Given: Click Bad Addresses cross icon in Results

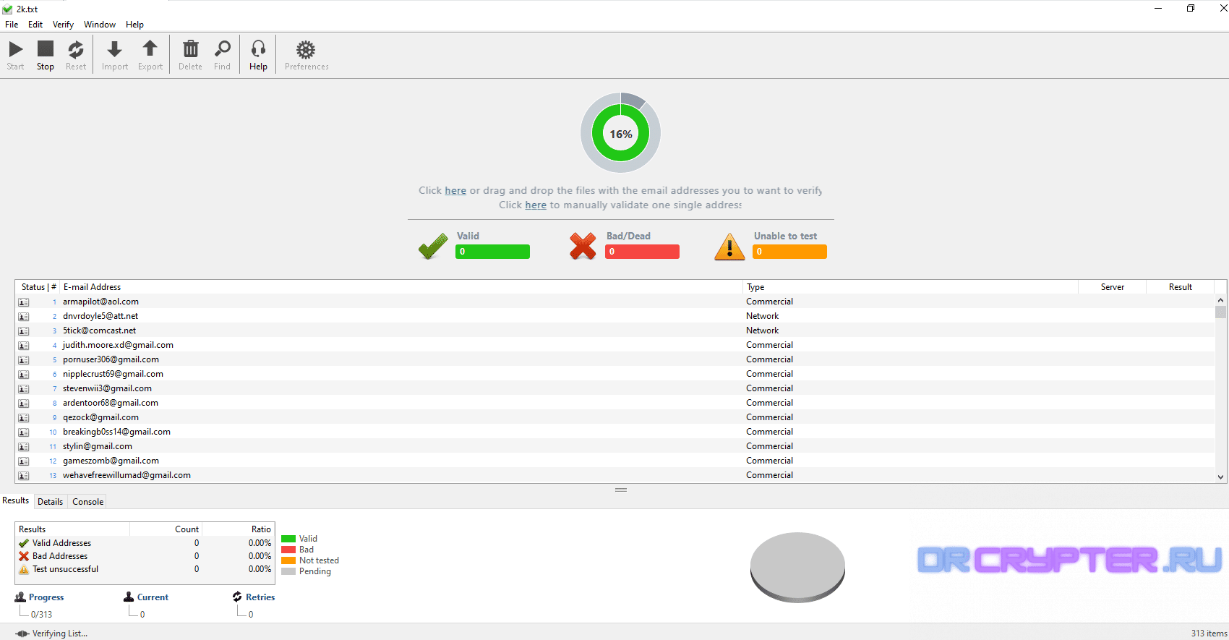Looking at the screenshot, I should coord(24,556).
